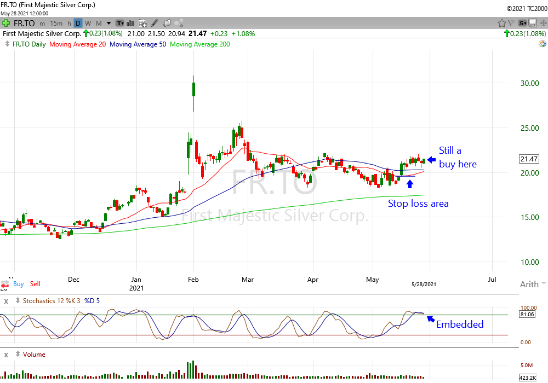Click the 21.47 current price box

click(529, 159)
